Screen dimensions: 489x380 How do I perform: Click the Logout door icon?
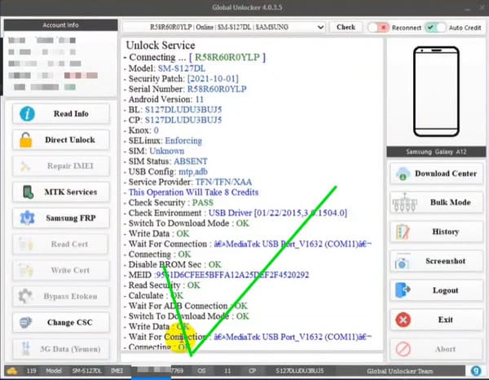(x=403, y=290)
